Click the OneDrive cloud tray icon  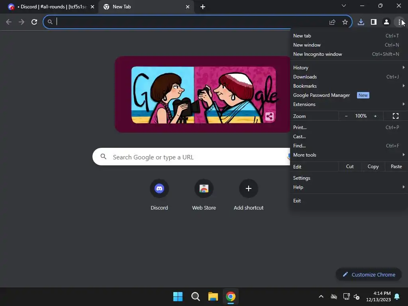click(334, 296)
